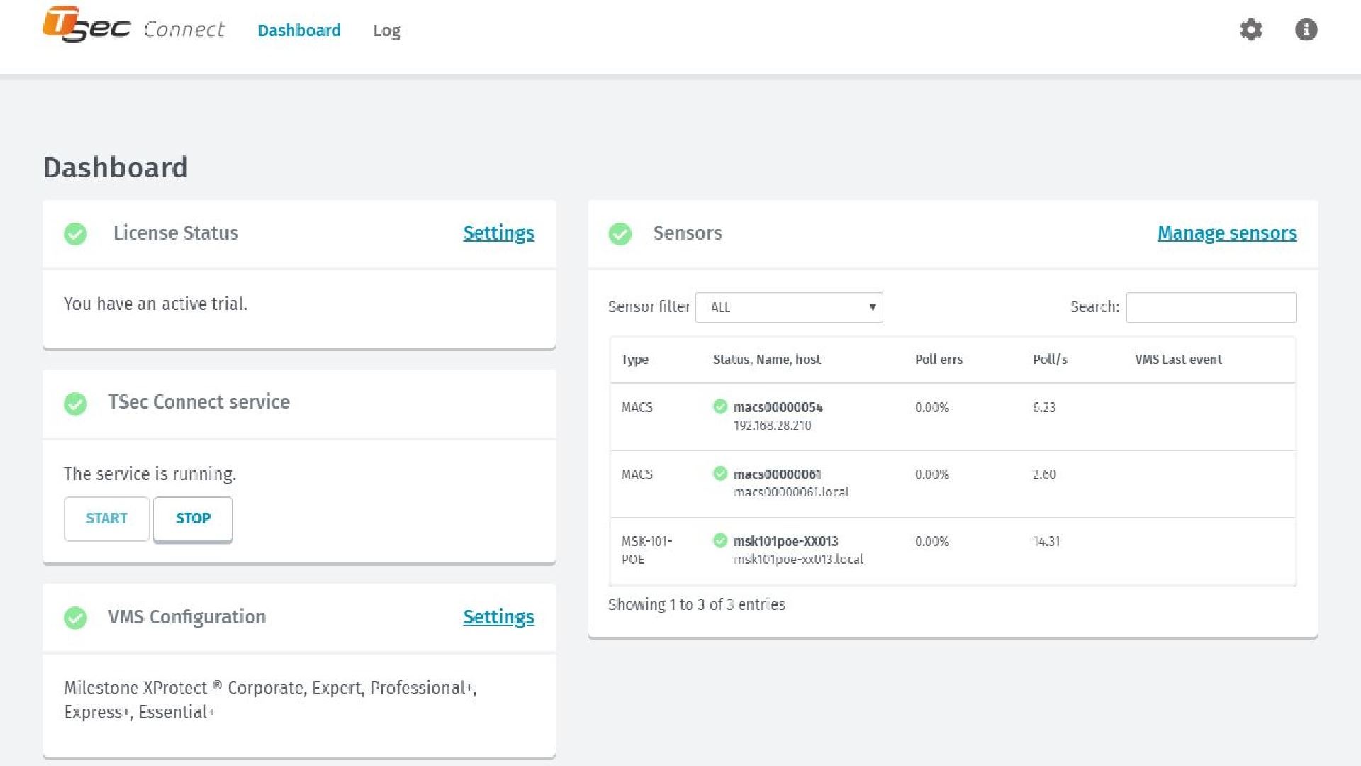Viewport: 1361px width, 766px height.
Task: Open the Log tab
Action: [387, 31]
